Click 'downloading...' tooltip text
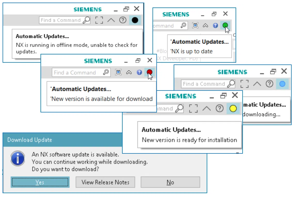 (x=261, y=114)
